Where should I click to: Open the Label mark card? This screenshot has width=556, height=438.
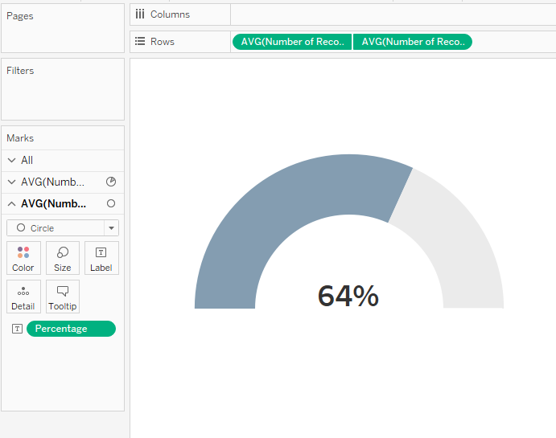pos(101,258)
